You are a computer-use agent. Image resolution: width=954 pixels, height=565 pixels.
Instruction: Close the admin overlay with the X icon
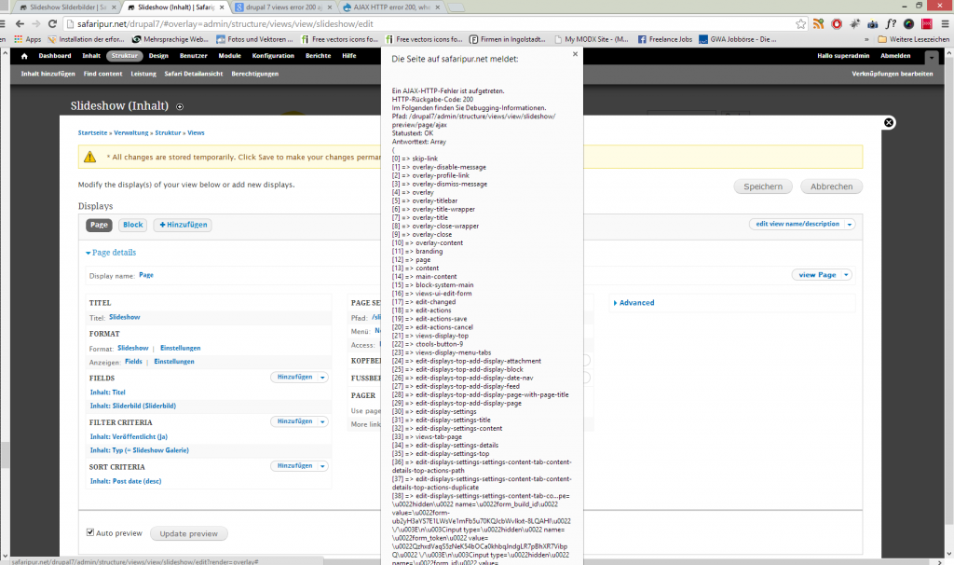(x=889, y=122)
